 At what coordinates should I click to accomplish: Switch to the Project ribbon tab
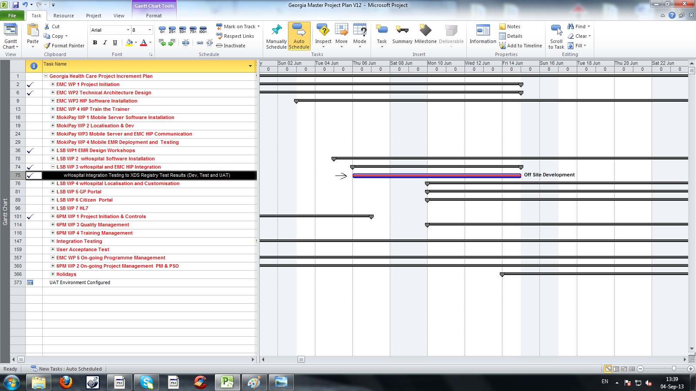[x=94, y=16]
